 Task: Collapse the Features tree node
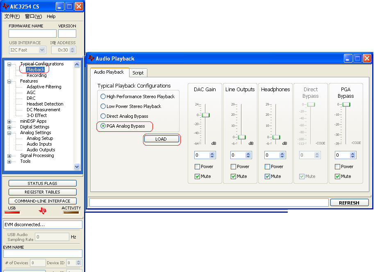pyautogui.click(x=9, y=81)
